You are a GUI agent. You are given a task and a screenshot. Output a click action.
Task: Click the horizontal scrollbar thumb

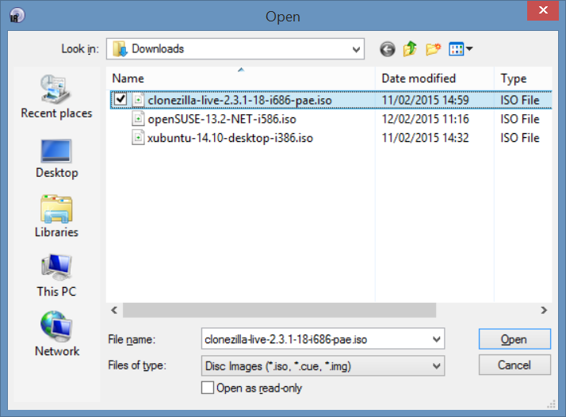pos(279,310)
